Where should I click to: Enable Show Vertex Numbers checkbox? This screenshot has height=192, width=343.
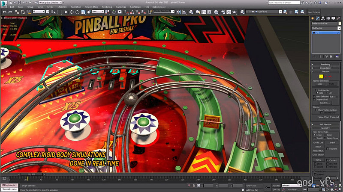tap(316, 110)
